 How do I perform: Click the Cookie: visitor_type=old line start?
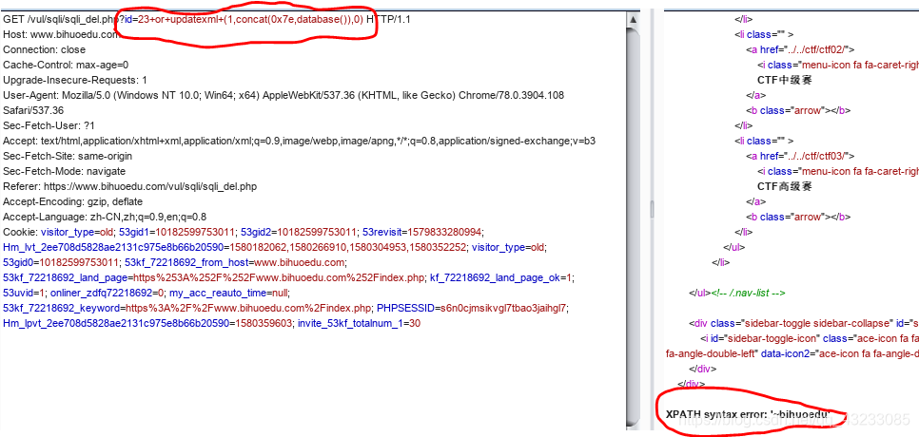(x=58, y=232)
